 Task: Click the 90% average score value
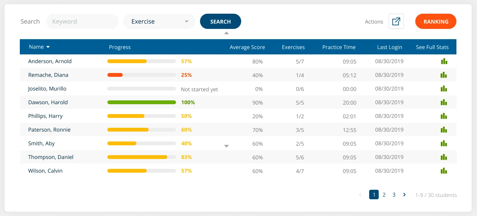[258, 103]
